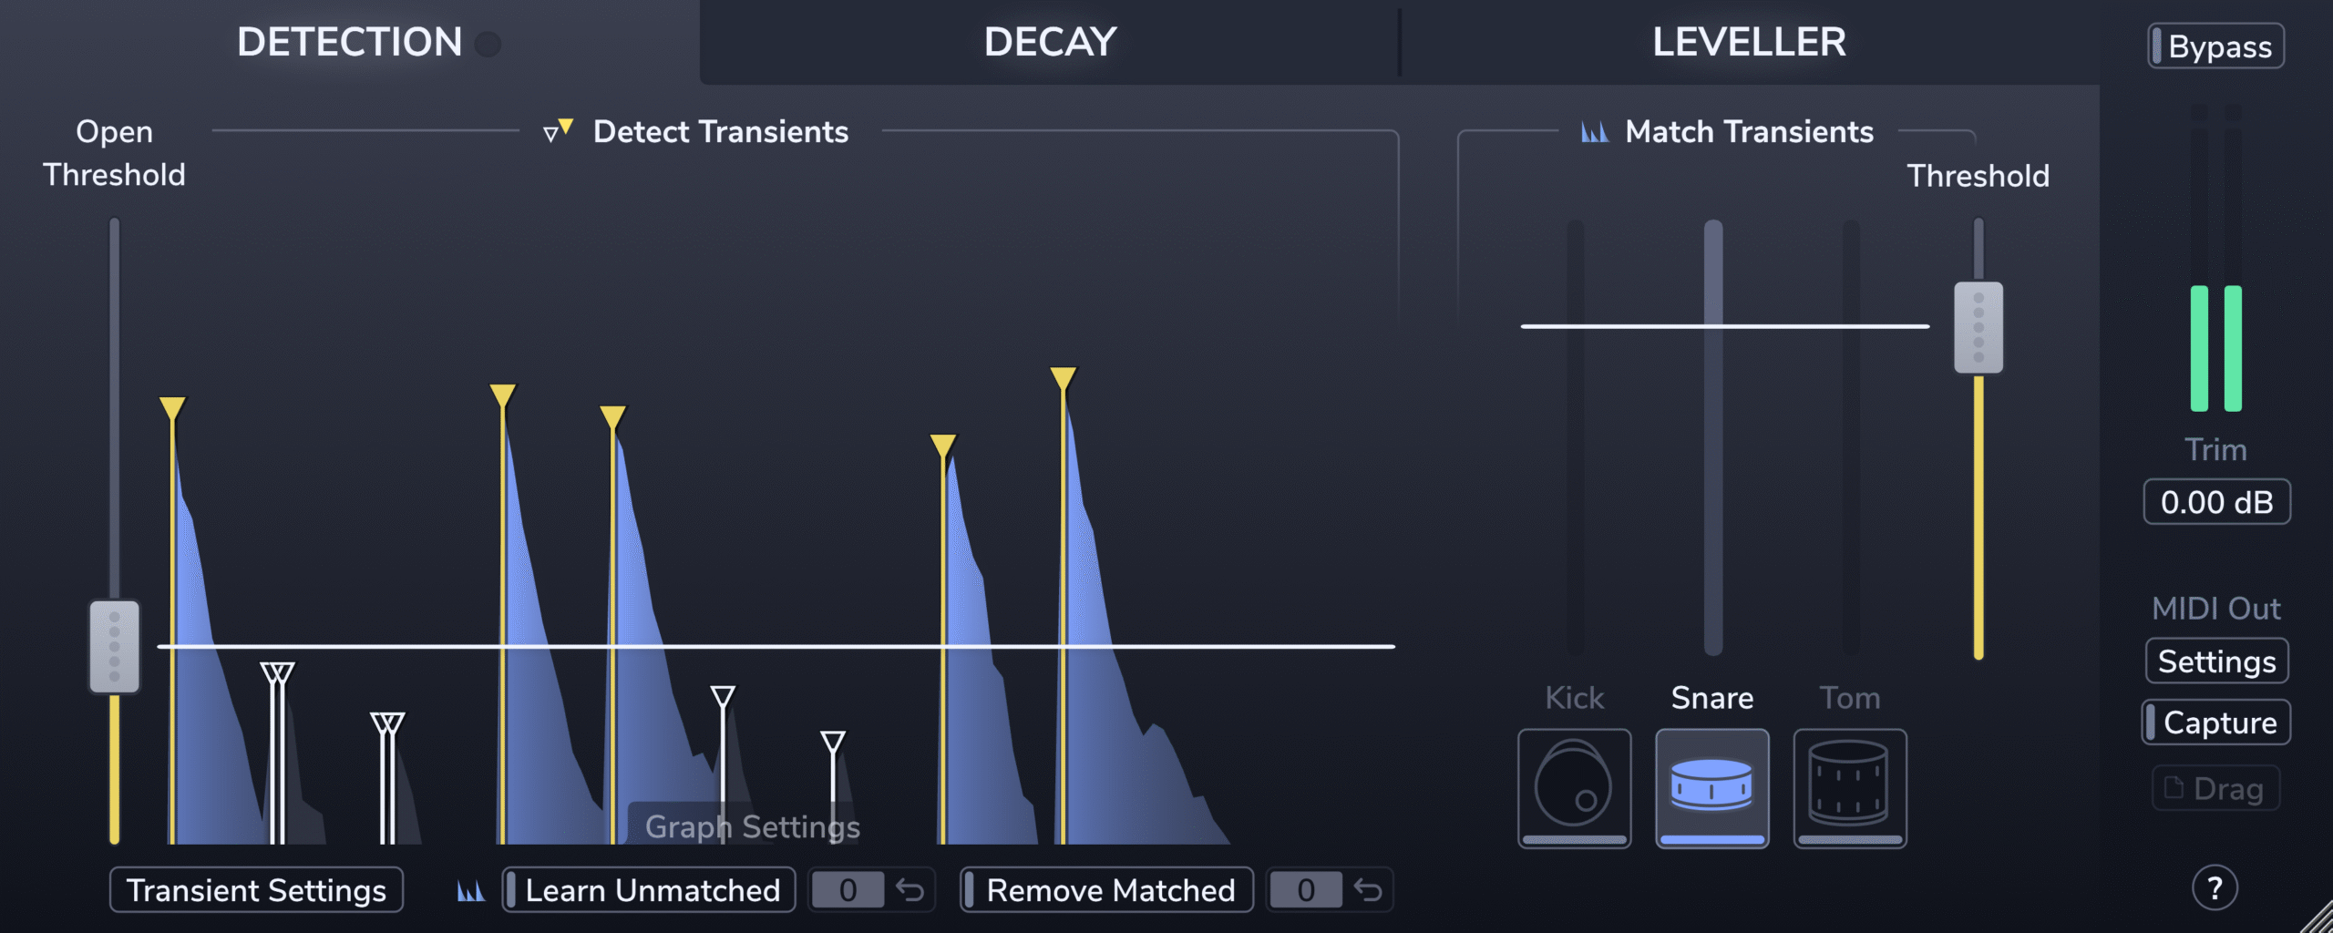Enable Remove Matched mode
This screenshot has height=933, width=2333.
click(x=1107, y=889)
